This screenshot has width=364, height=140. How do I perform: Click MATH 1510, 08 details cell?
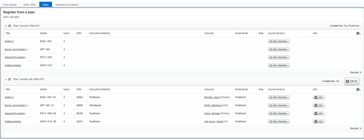pos(50,121)
